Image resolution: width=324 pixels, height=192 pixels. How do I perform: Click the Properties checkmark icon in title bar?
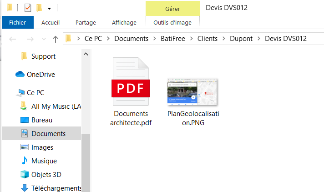point(28,8)
